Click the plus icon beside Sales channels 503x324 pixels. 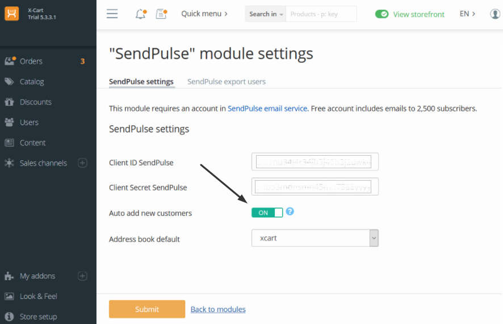click(x=82, y=163)
